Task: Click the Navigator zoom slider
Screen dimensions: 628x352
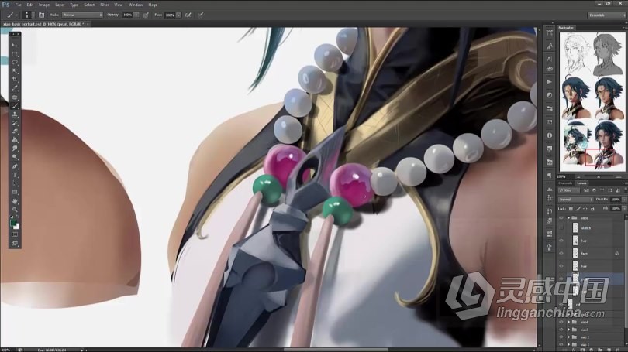Action: 599,176
